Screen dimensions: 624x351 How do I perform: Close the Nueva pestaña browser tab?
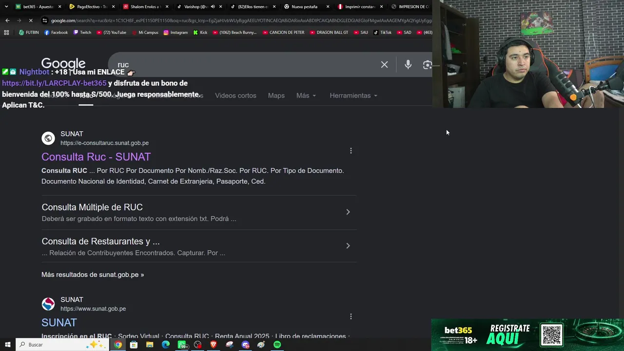pyautogui.click(x=328, y=7)
